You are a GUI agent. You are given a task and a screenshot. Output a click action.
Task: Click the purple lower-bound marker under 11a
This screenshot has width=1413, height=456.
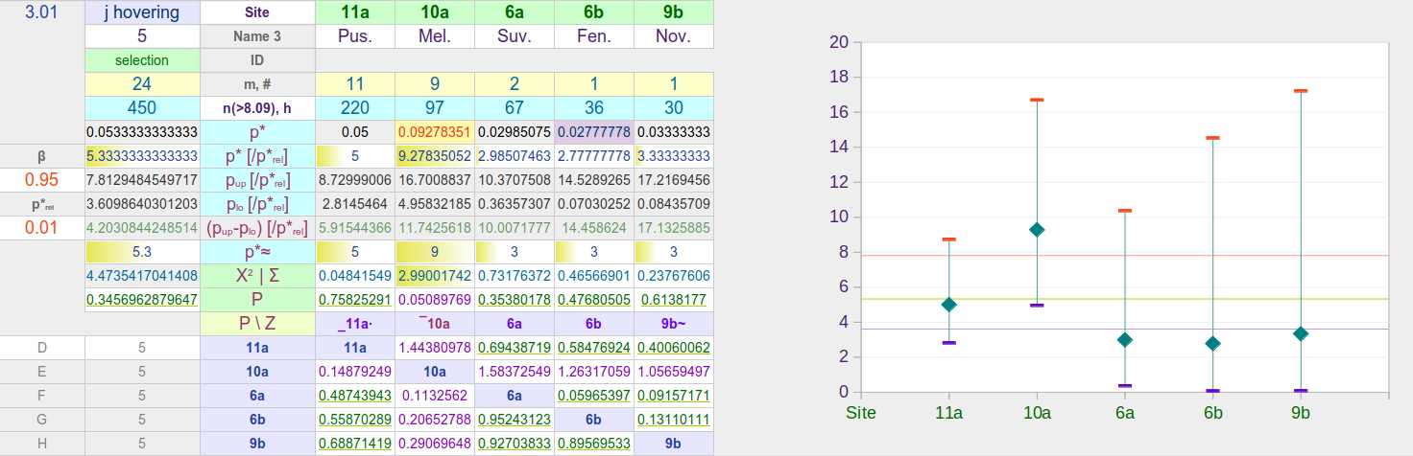(948, 342)
